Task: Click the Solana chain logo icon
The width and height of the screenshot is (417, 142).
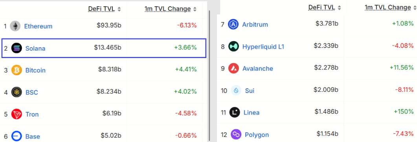Action: 17,48
